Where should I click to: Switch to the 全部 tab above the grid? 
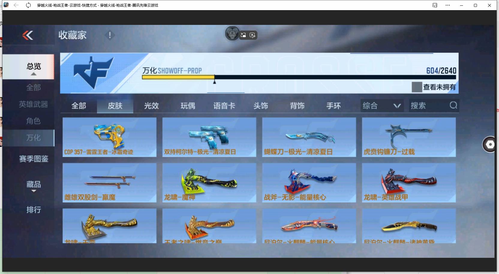79,106
